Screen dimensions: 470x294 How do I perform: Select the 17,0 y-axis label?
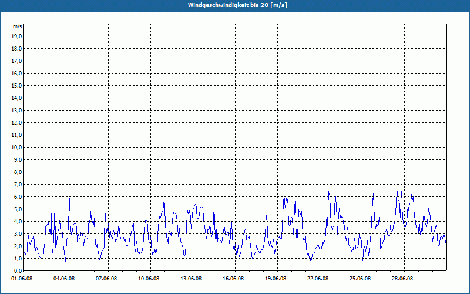point(17,61)
